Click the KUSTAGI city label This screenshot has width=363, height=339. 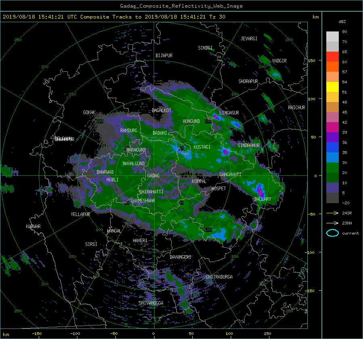202,147
